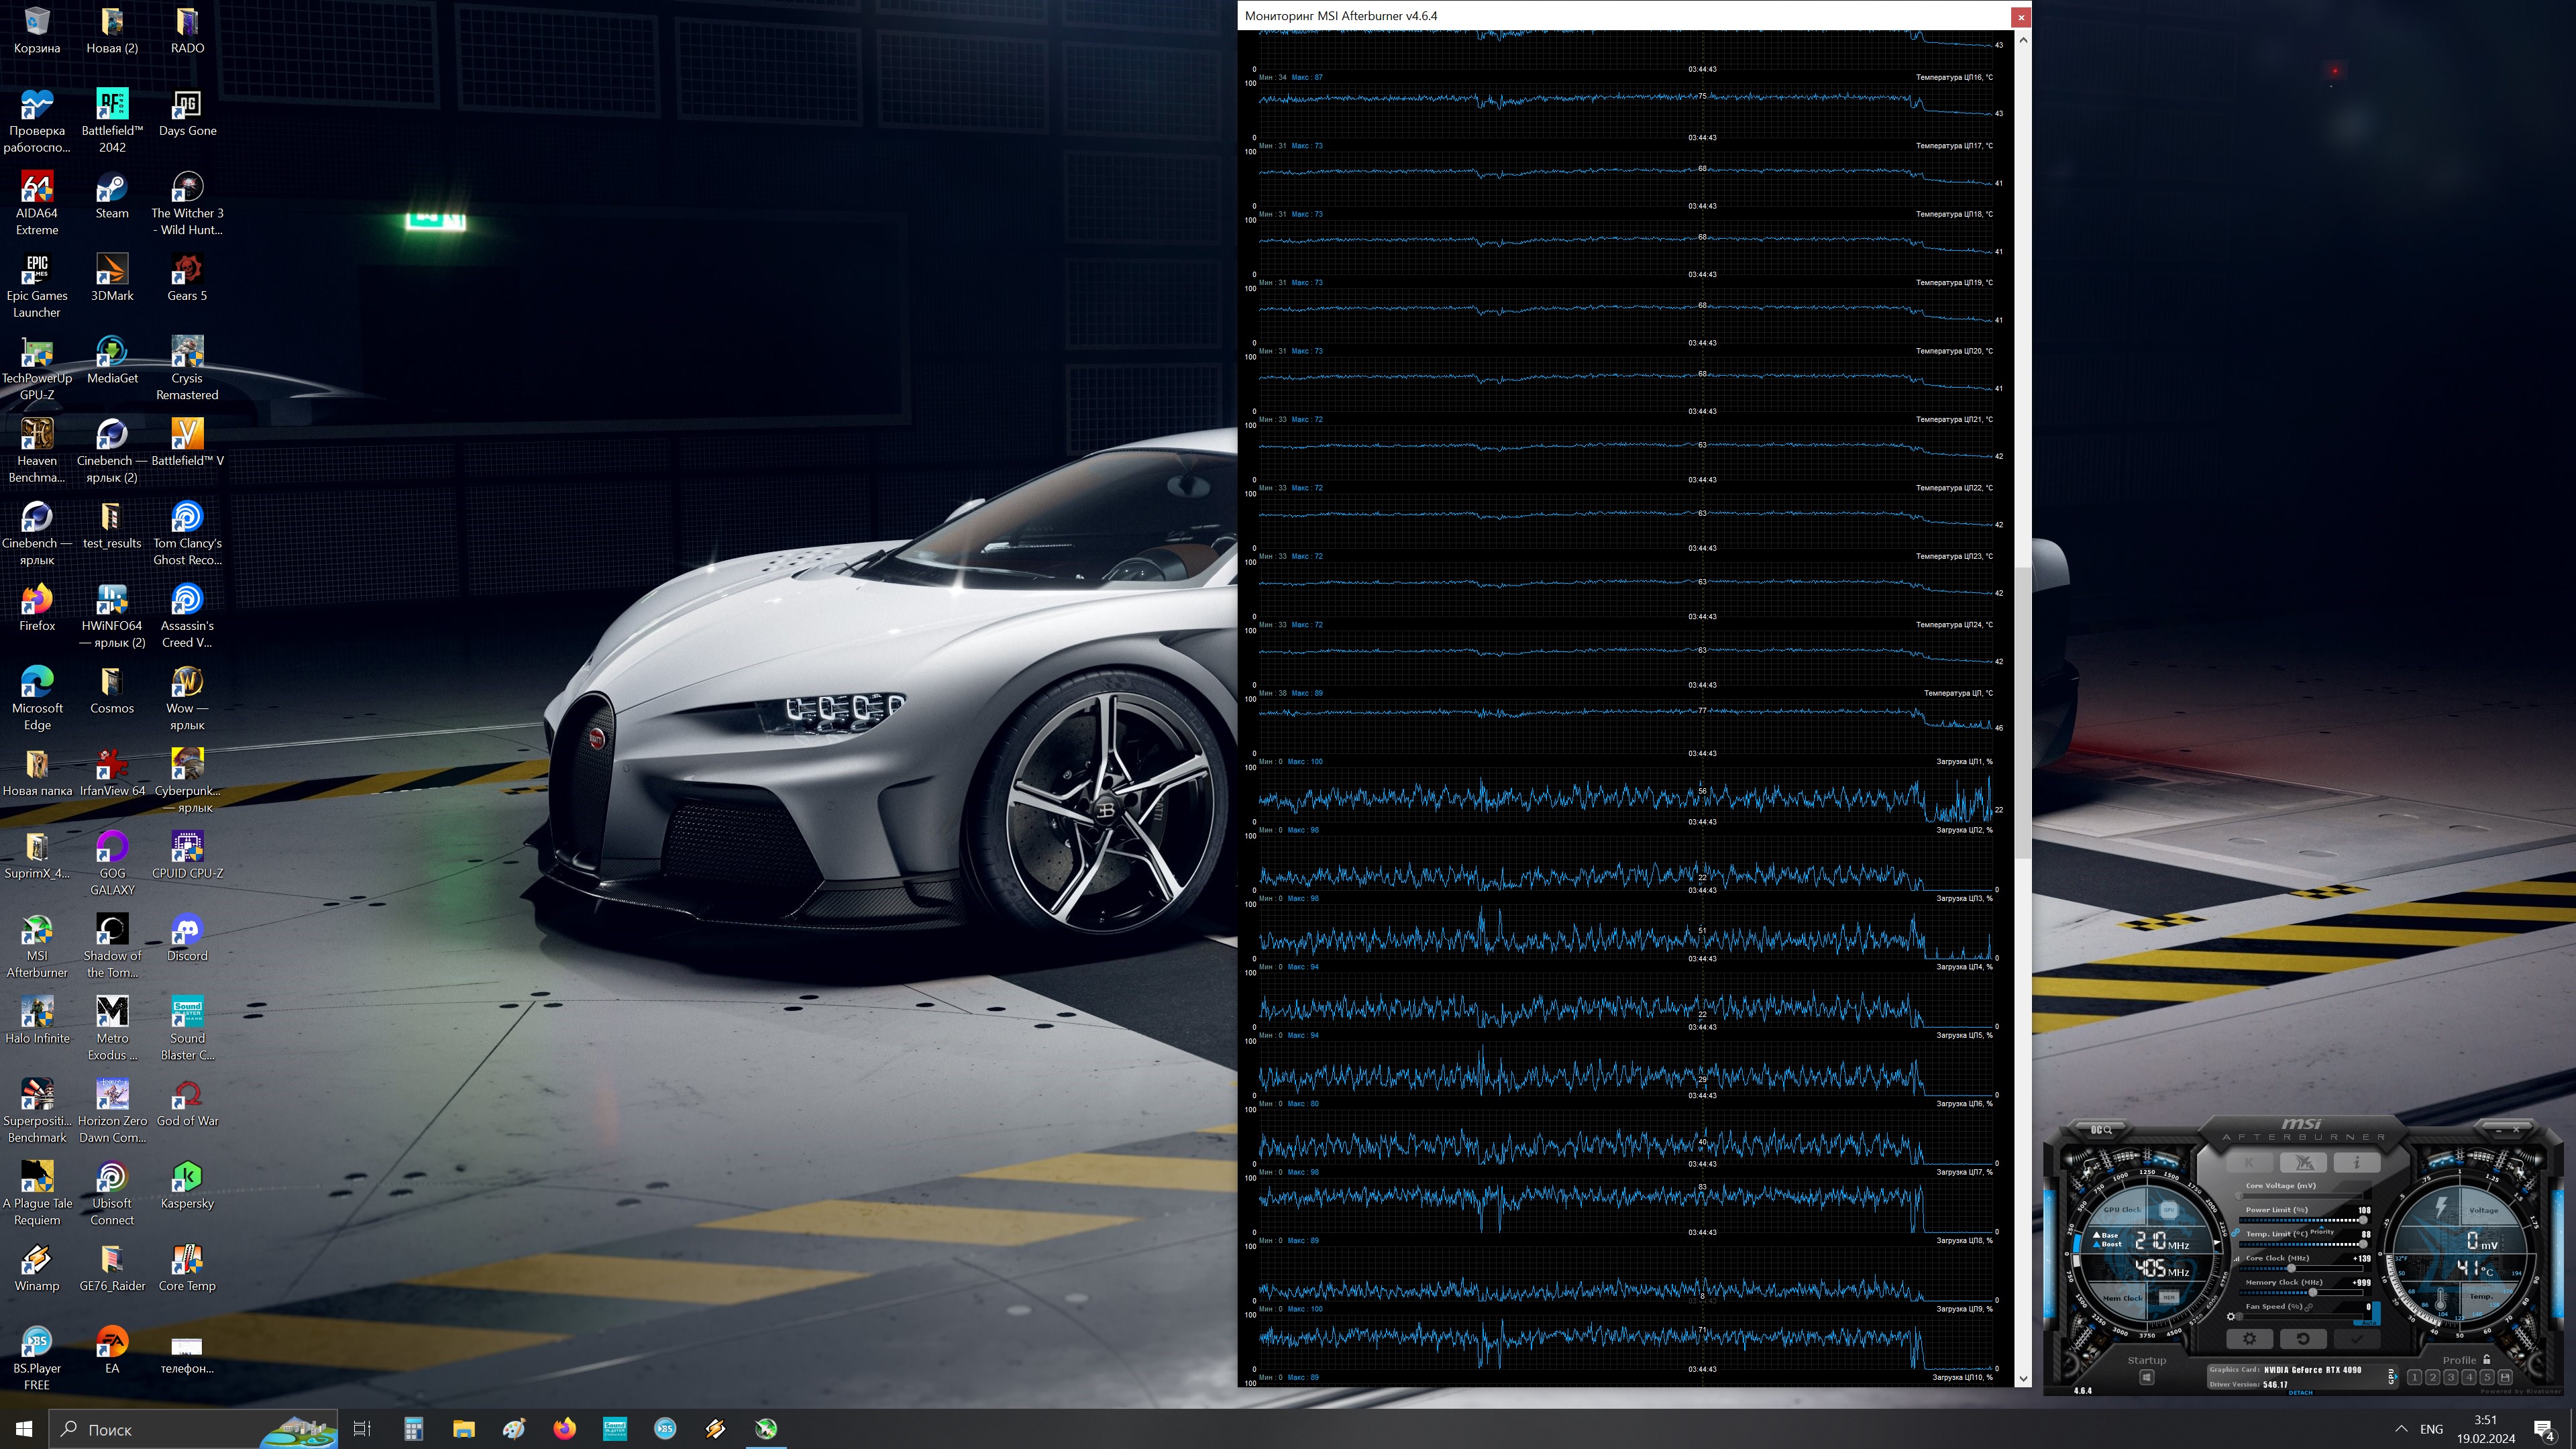Screen dimensions: 2576x1449
Task: Click the MSI fighter jet logo button
Action: coord(2304,1163)
